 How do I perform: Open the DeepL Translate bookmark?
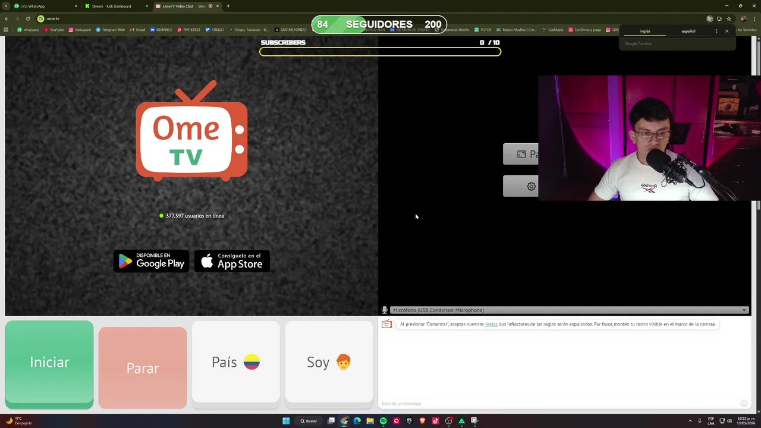pos(249,30)
